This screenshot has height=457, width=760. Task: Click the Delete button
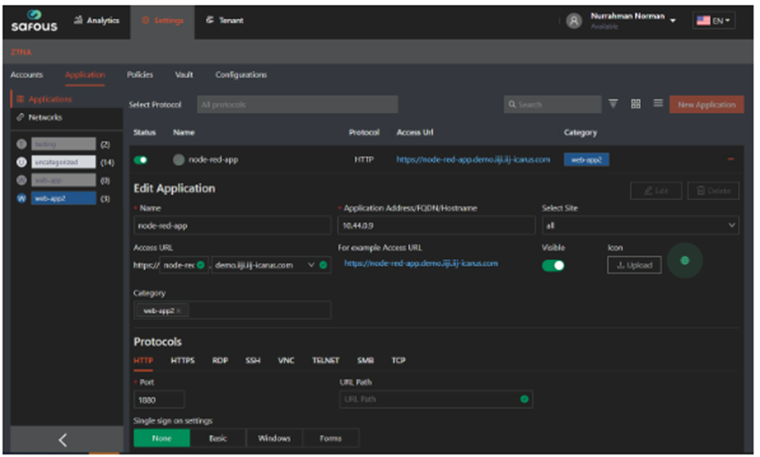[713, 191]
